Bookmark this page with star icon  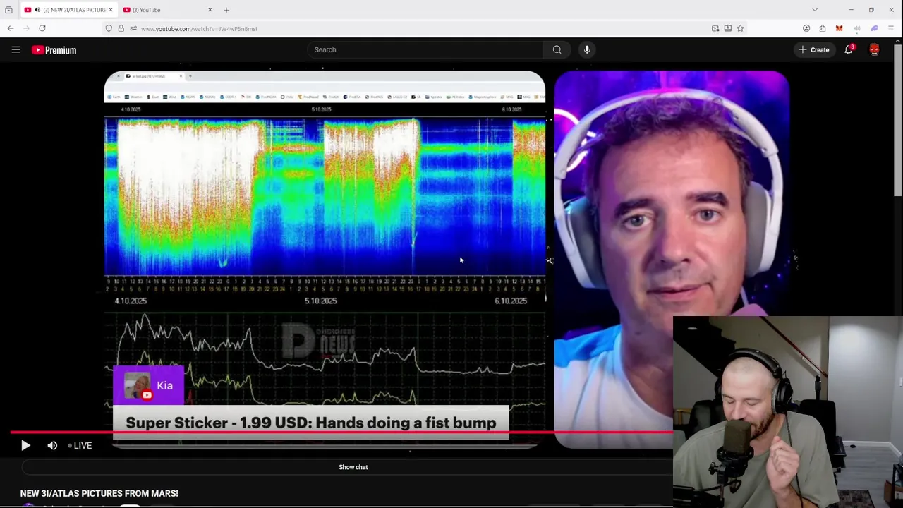[740, 28]
